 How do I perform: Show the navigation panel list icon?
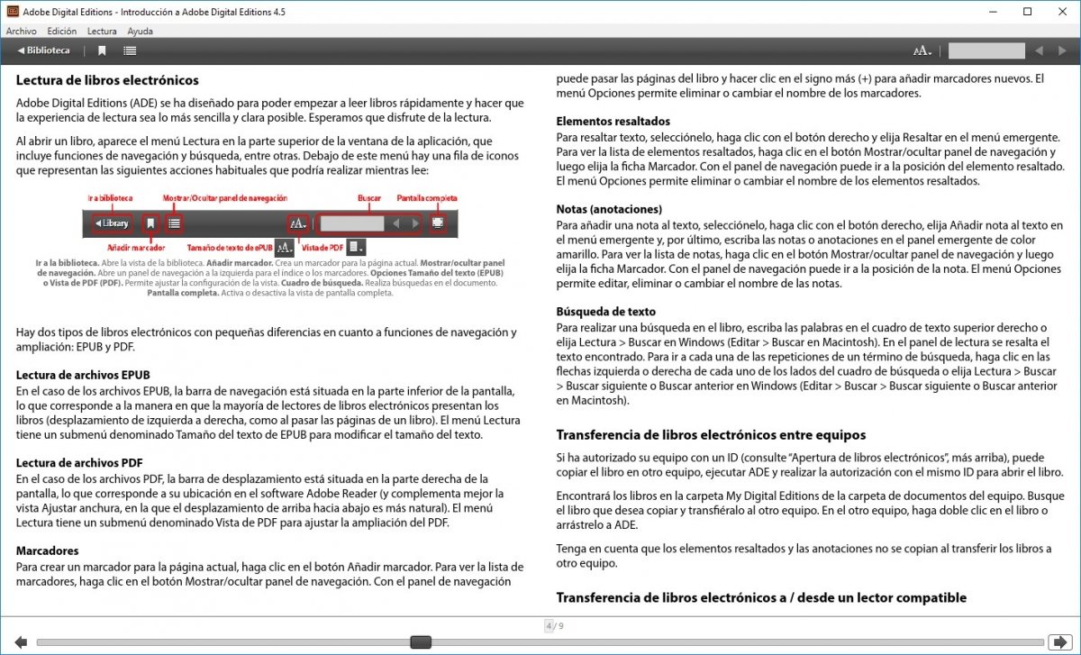[131, 51]
